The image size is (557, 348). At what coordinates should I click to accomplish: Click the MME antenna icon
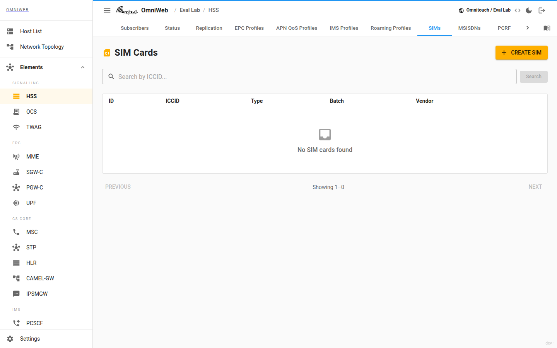point(16,157)
